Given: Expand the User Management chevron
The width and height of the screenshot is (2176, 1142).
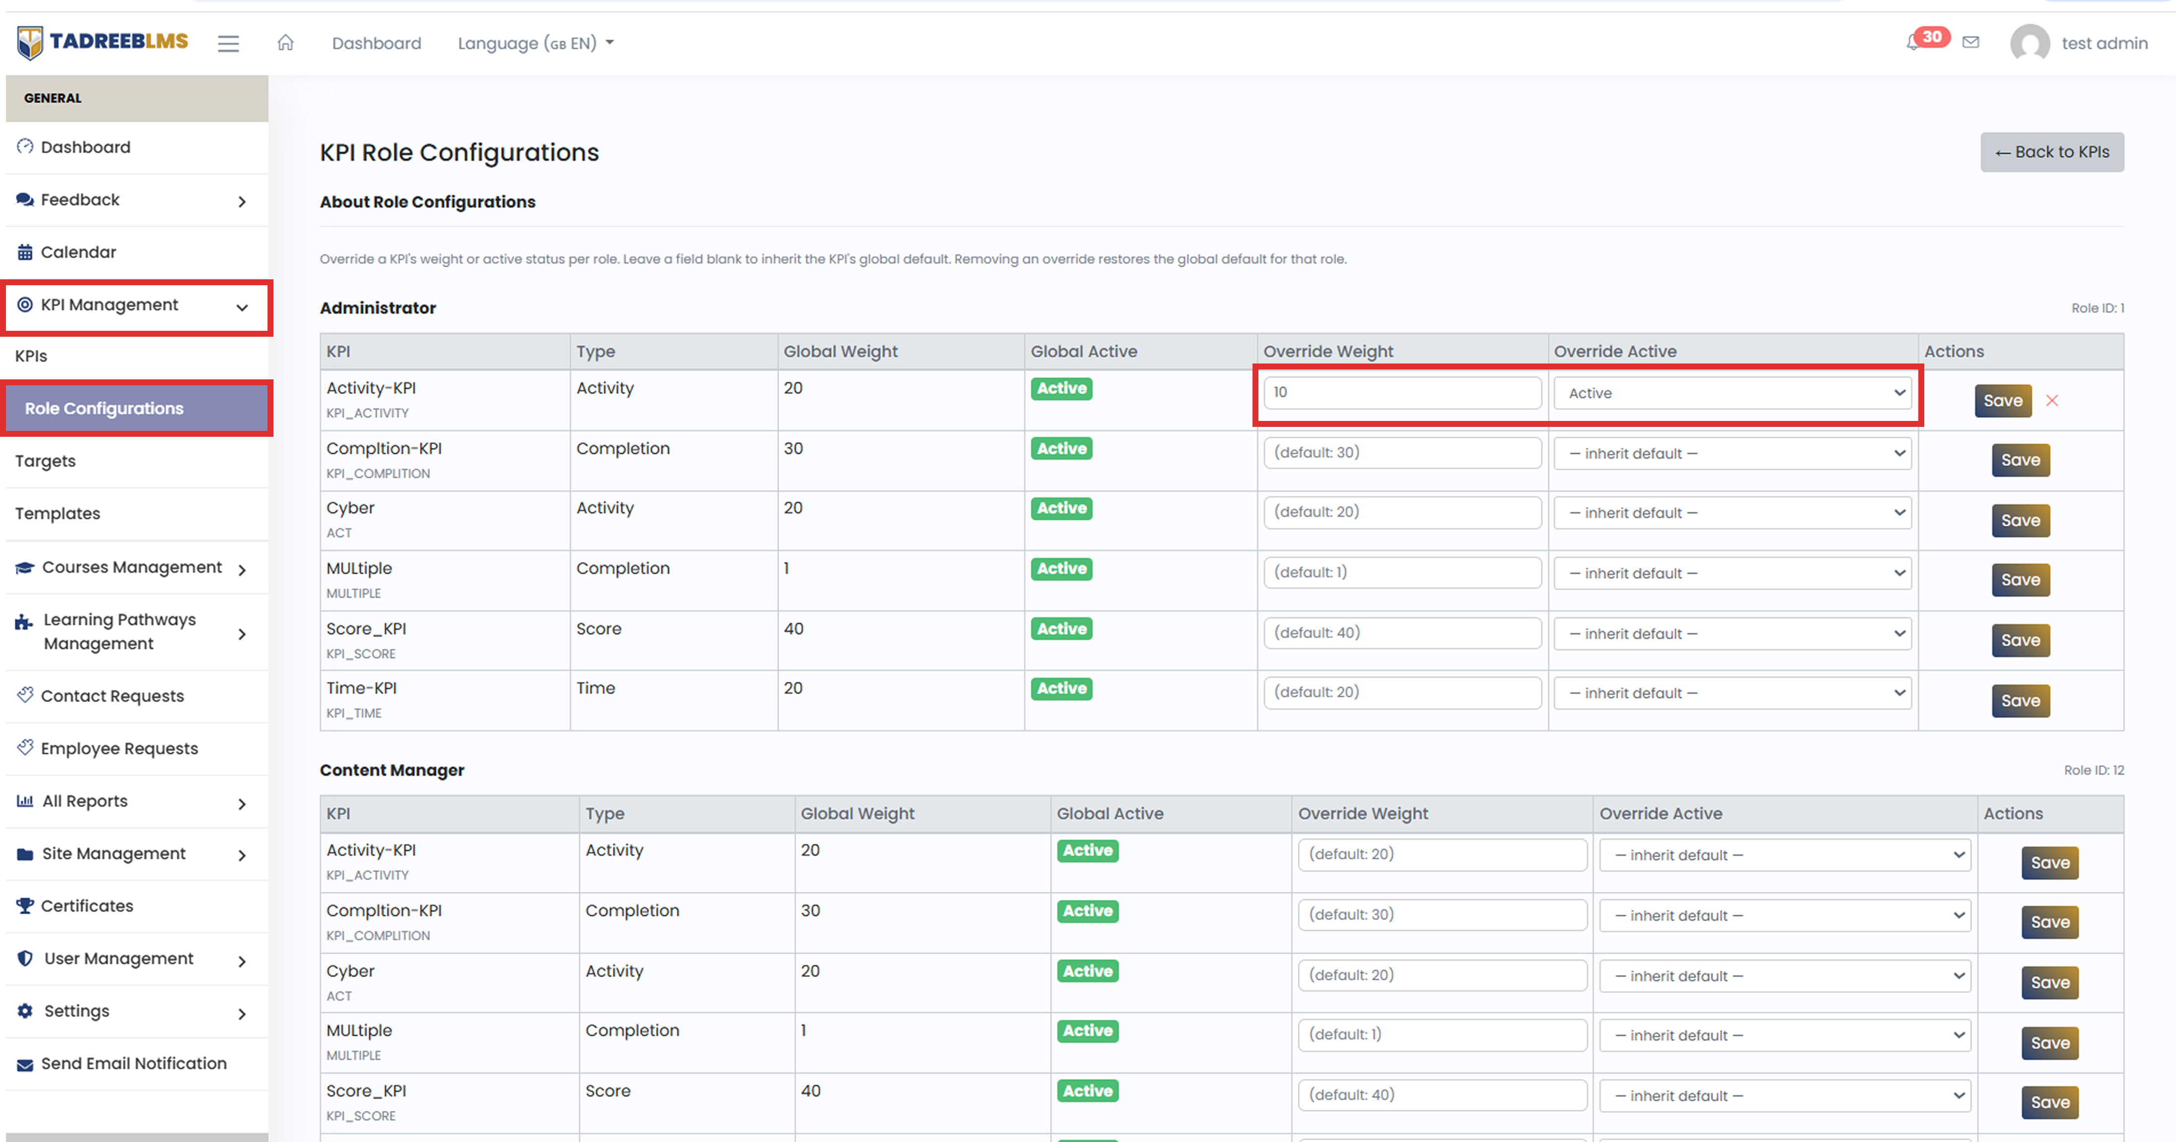Looking at the screenshot, I should click(242, 961).
